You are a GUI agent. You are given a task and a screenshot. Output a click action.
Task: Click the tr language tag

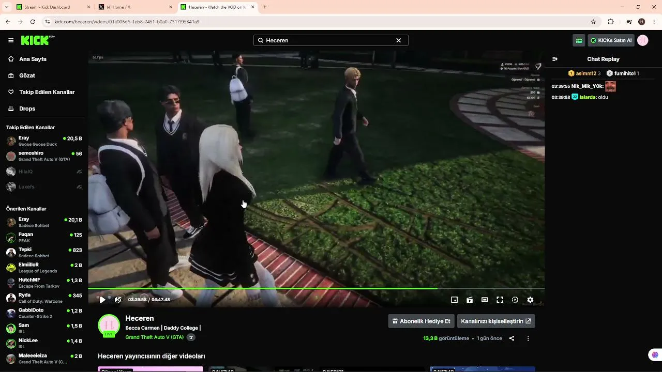click(191, 337)
